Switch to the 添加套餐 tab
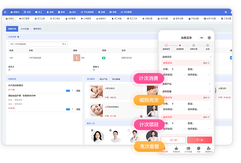The width and height of the screenshot is (241, 163). pos(116,79)
